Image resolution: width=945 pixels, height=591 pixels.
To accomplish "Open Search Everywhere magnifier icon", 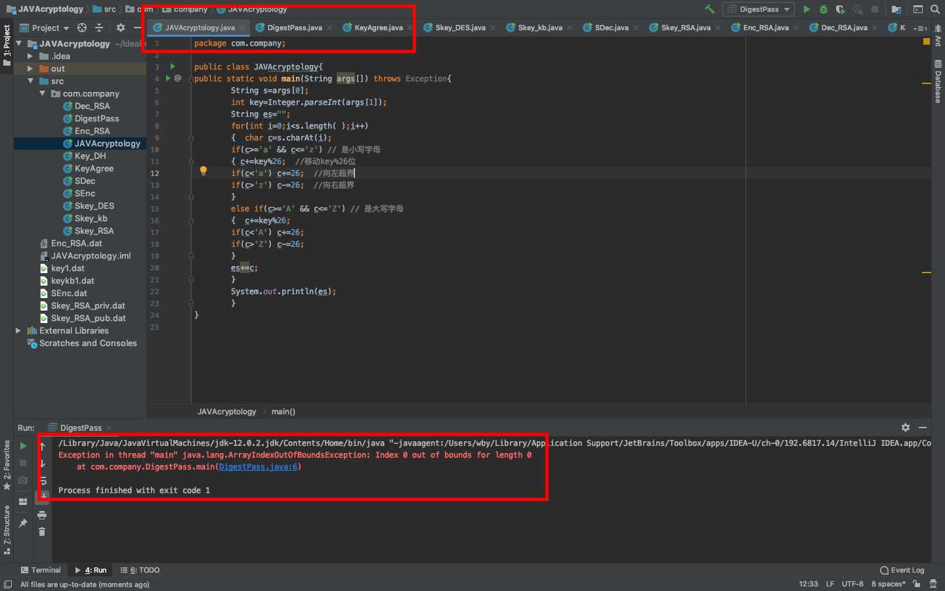I will click(x=935, y=9).
